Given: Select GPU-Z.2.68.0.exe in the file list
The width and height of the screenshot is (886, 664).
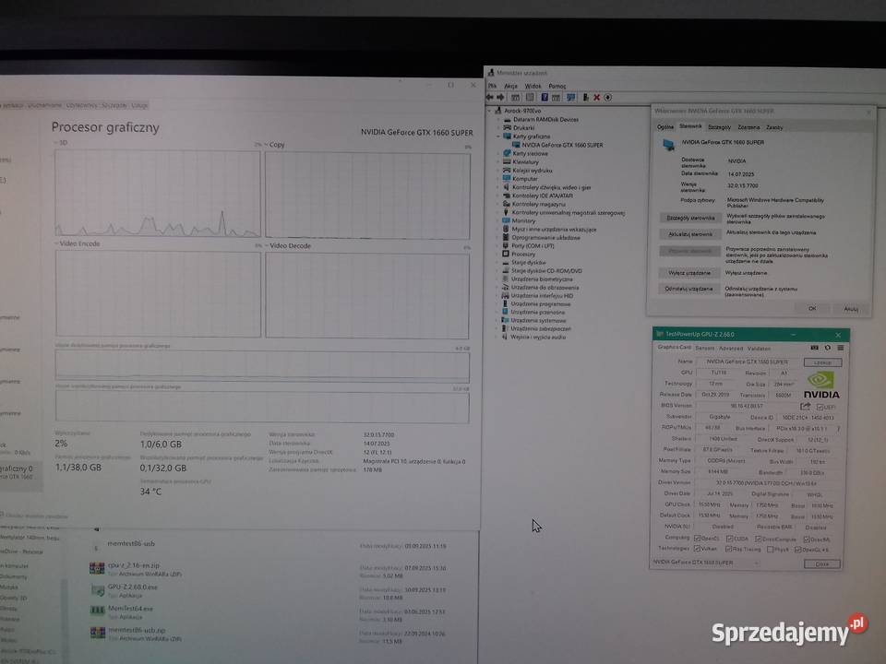Looking at the screenshot, I should coord(132,587).
